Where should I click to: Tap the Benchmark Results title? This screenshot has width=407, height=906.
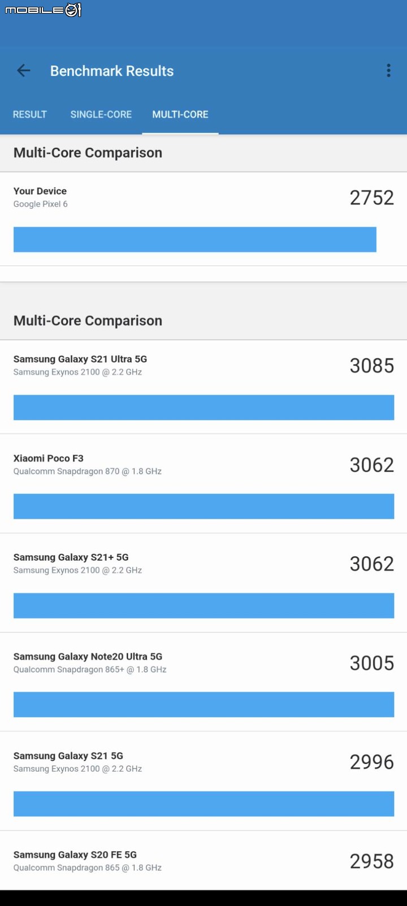point(112,71)
